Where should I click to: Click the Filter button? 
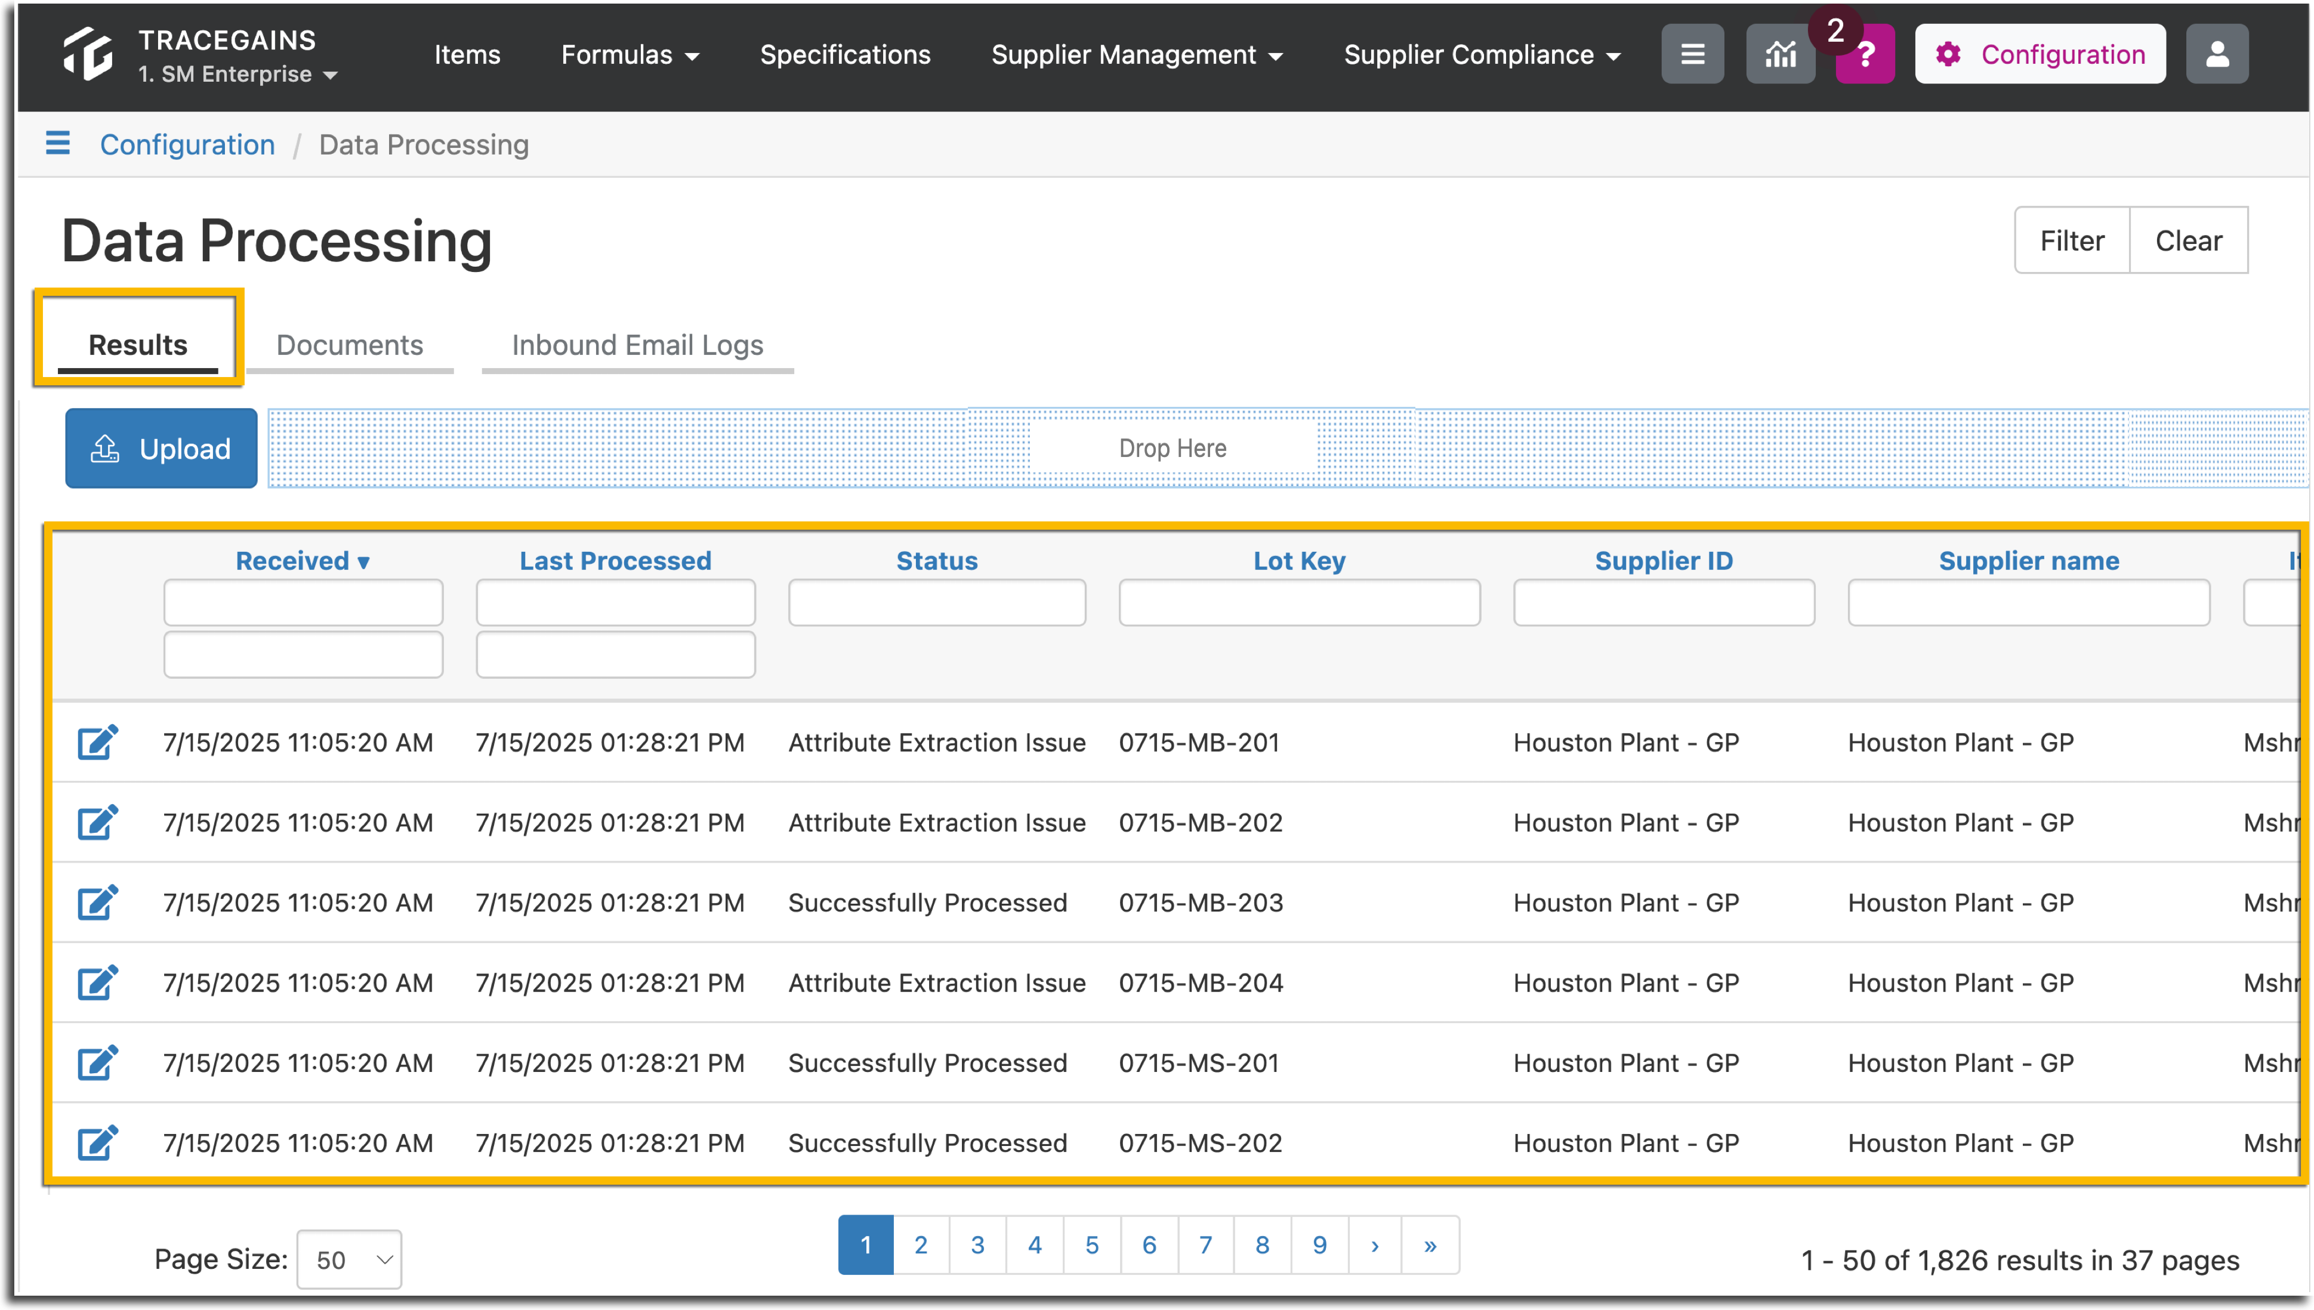[2071, 240]
